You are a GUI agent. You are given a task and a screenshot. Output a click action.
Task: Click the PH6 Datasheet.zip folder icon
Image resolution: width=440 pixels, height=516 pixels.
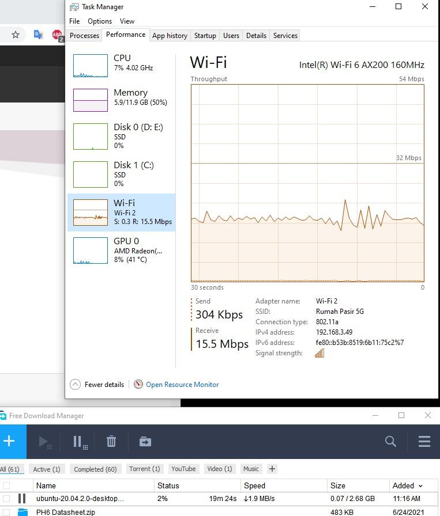22,512
